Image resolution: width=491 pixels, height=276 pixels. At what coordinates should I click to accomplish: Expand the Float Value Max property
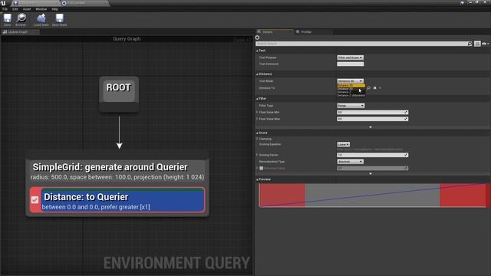point(257,119)
